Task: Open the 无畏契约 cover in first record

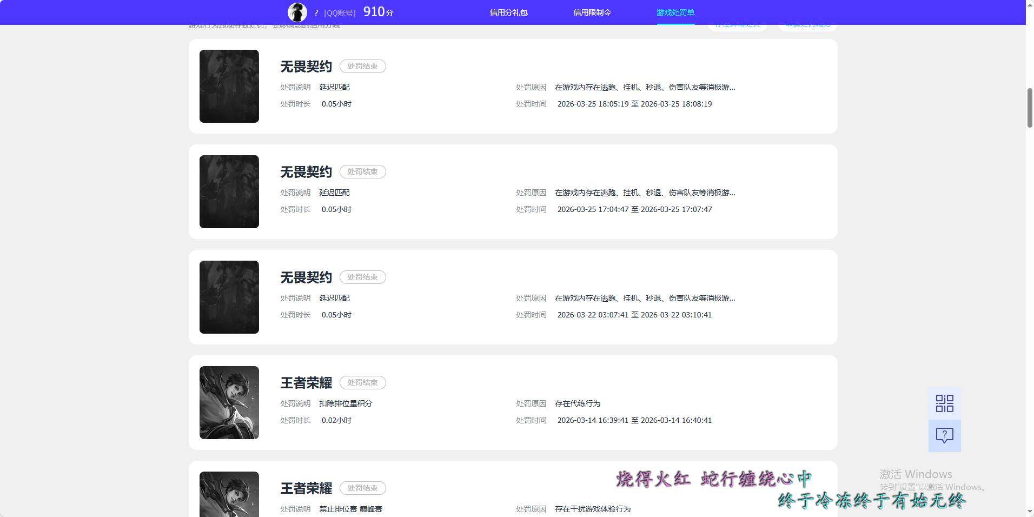Action: point(229,86)
